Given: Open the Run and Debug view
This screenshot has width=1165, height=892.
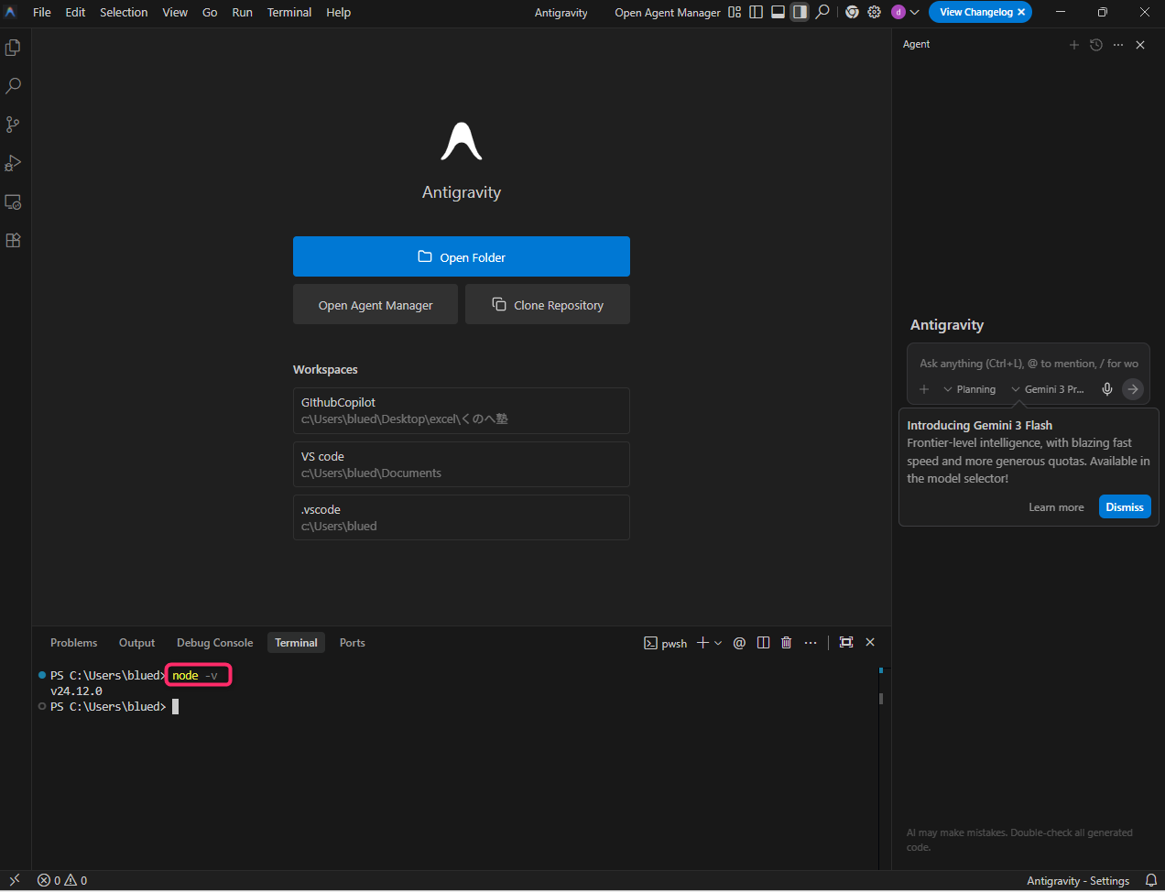Looking at the screenshot, I should 13,163.
